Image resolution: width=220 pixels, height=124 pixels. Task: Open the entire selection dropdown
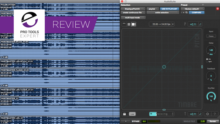(163, 12)
